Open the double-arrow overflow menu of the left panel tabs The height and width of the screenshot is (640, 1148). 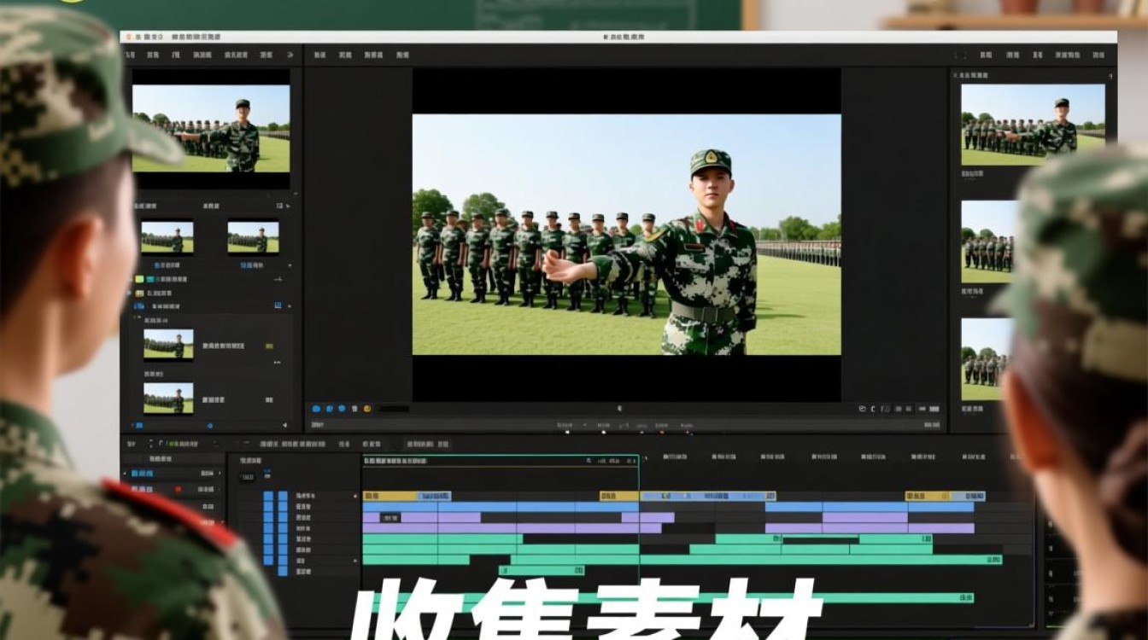290,55
